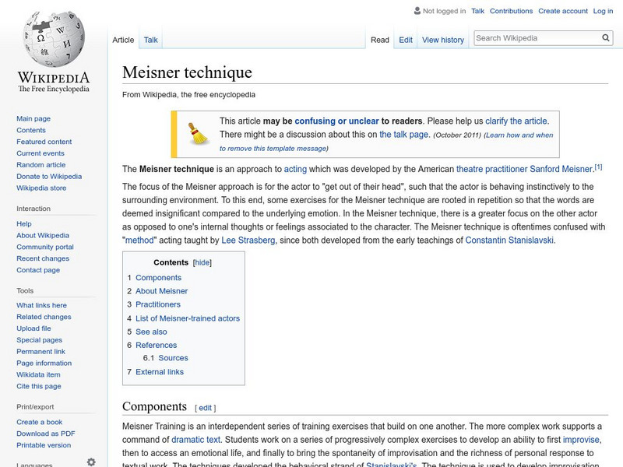Open About Wikipedia link
The height and width of the screenshot is (467, 623).
[43, 235]
